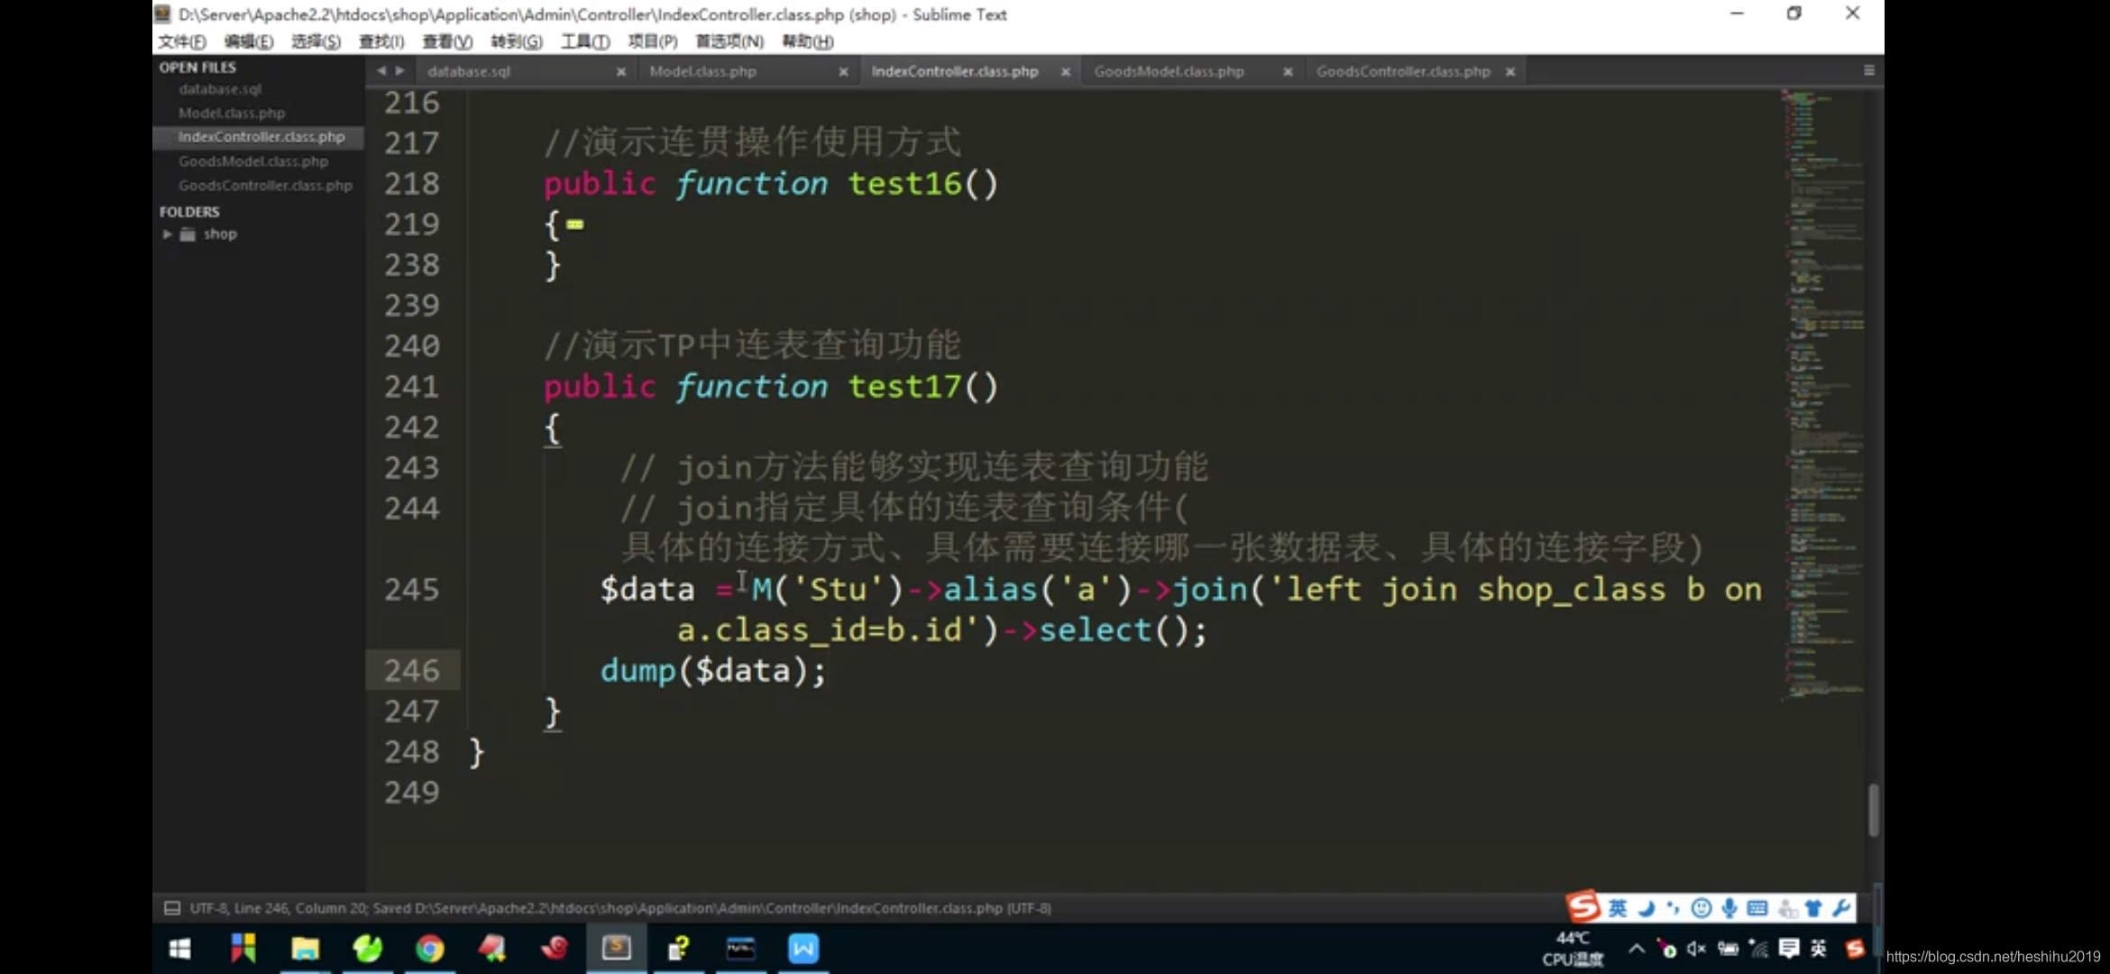The width and height of the screenshot is (2110, 974).
Task: Open the blue W app in taskbar
Action: click(803, 949)
